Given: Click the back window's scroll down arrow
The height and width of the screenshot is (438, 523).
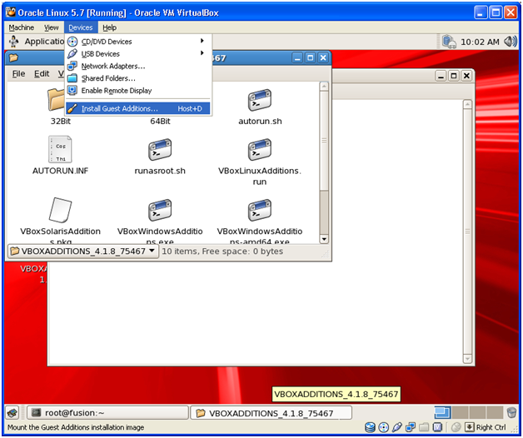Looking at the screenshot, I should coord(467,359).
